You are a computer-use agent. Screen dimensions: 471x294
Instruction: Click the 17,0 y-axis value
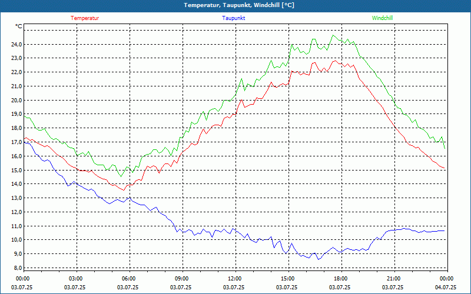(16, 142)
